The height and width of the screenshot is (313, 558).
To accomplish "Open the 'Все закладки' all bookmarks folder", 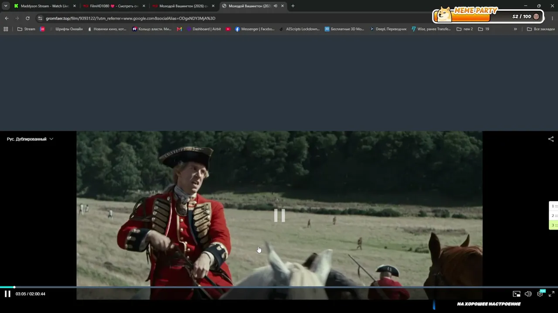I will (541, 29).
